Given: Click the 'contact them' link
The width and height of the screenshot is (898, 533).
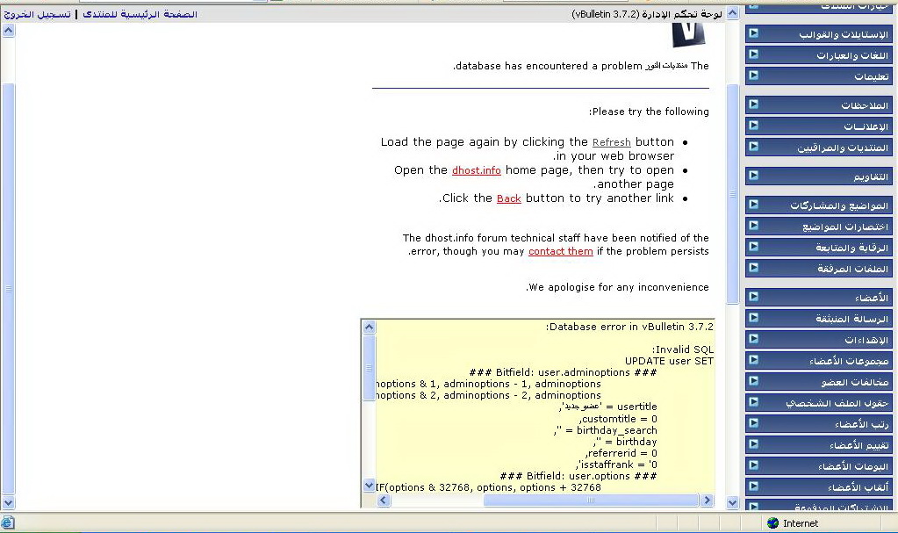Looking at the screenshot, I should (x=560, y=251).
